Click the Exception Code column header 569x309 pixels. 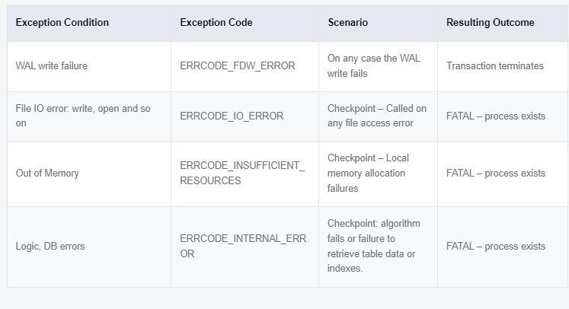216,23
